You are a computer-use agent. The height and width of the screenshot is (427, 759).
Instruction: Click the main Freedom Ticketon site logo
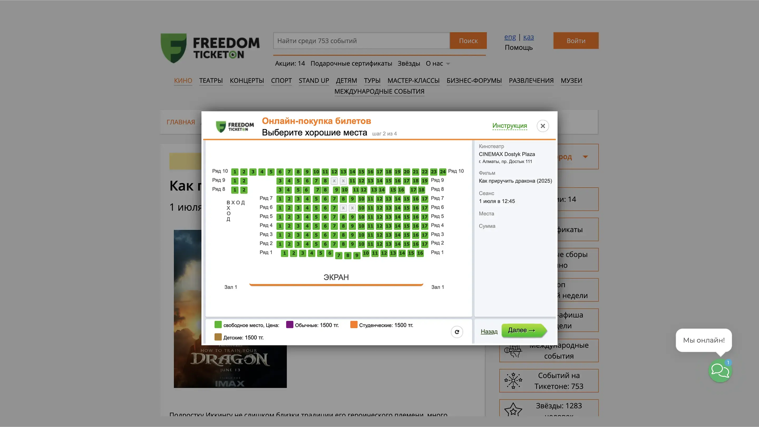tap(210, 48)
